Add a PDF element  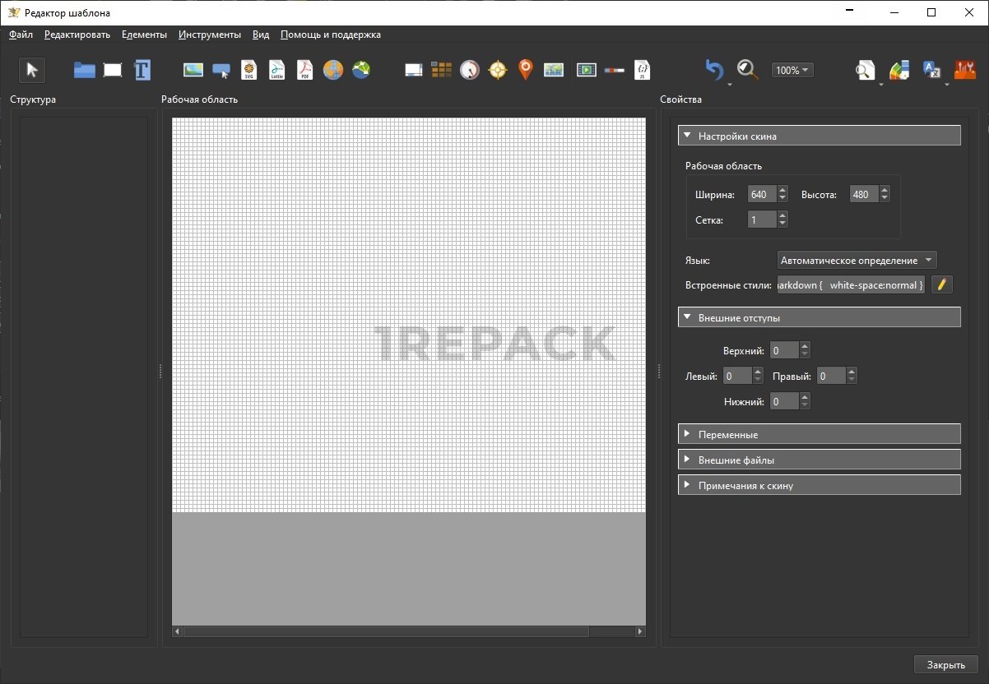(x=304, y=70)
